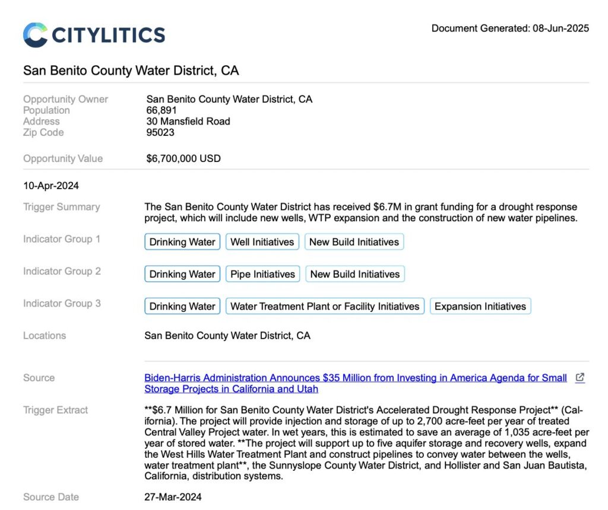Click the Trigger Extract paragraph text
Screen dimensions: 608x510
click(366, 443)
